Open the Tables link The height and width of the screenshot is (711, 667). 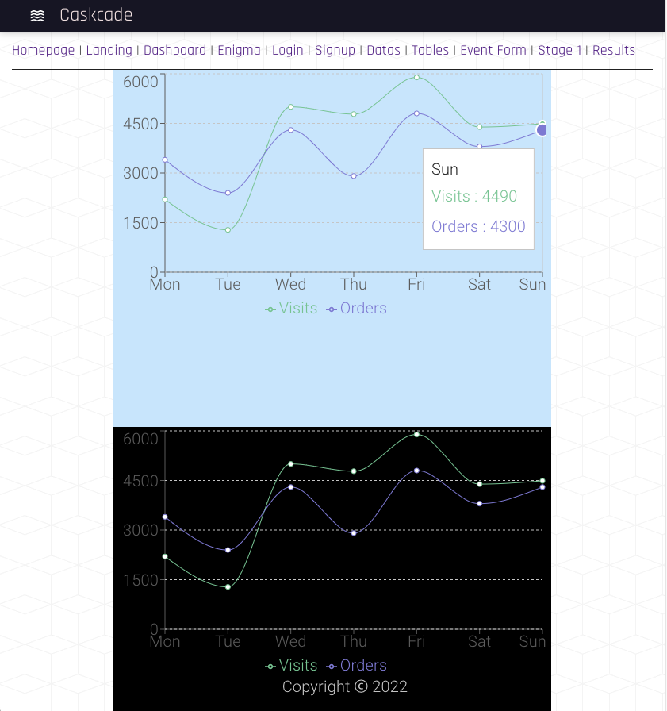430,50
